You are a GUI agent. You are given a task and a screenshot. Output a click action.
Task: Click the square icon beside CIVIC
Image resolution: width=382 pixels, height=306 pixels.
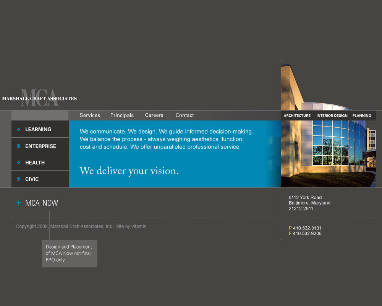point(18,179)
